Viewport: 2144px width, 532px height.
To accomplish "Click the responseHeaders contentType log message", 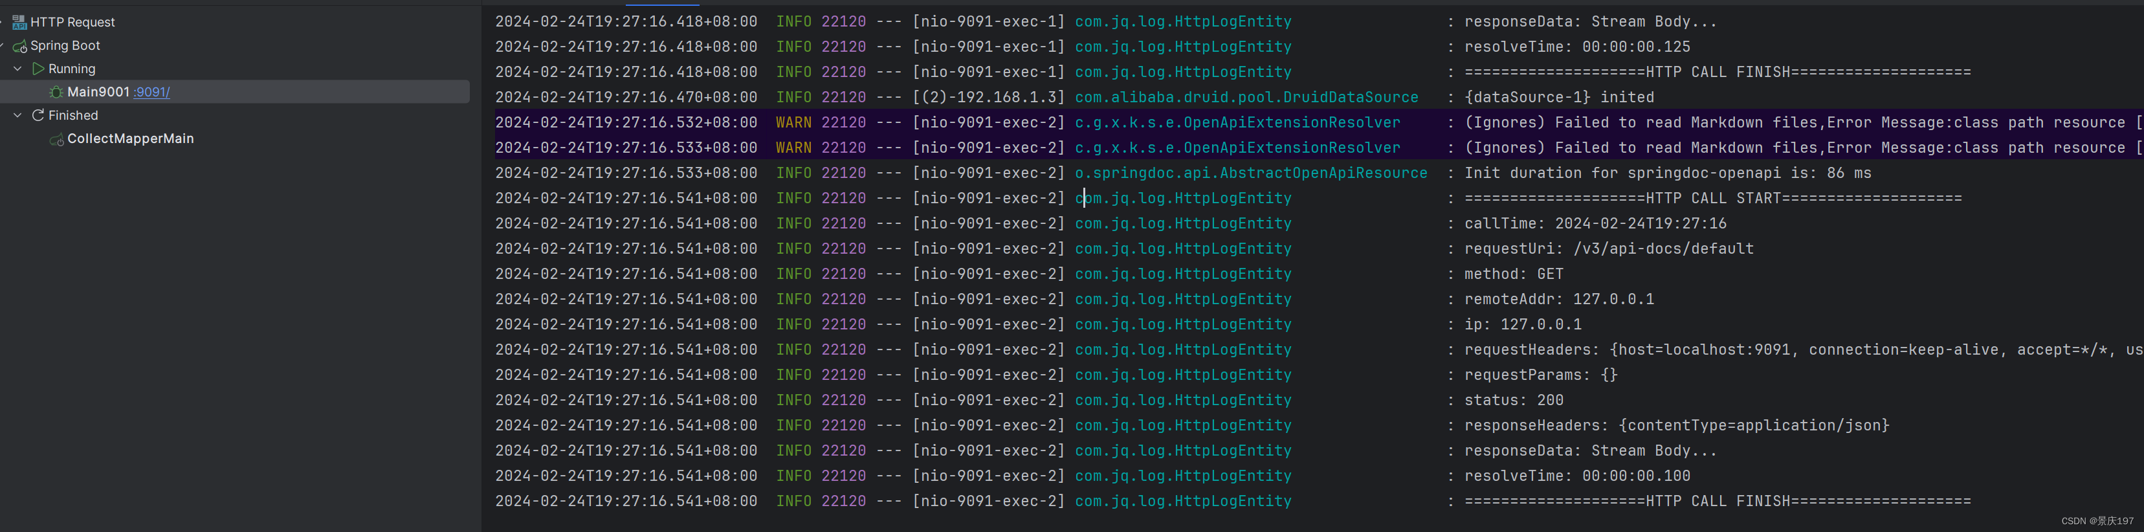I will [1677, 425].
